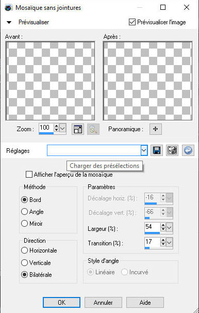The height and width of the screenshot is (313, 199).
Task: Increase Largeur (%) with up spinner arrow
Action: (163, 225)
